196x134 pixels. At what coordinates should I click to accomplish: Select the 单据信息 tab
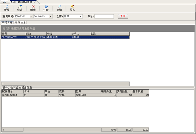click(7, 22)
